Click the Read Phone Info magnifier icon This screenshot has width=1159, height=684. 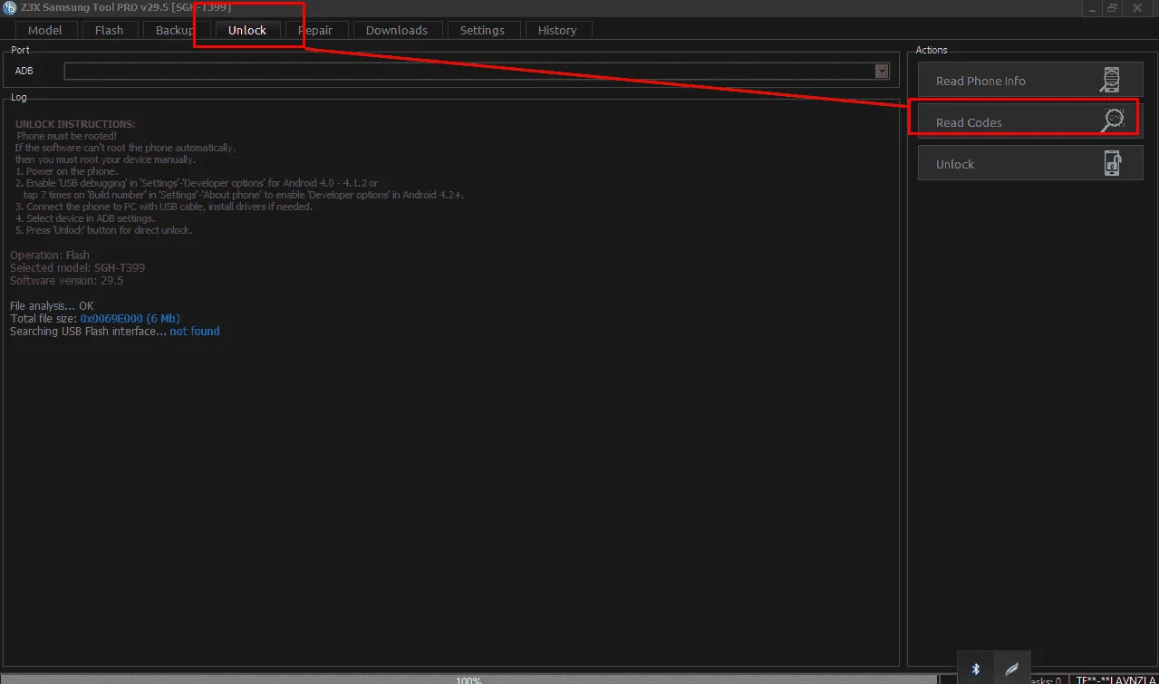[x=1109, y=81]
